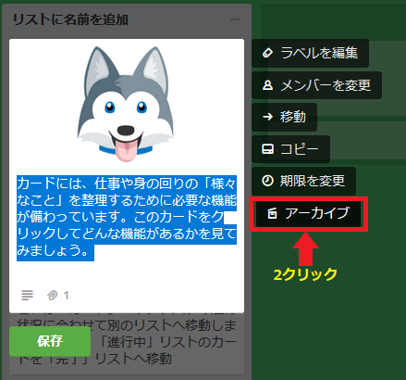Choose ラベルを編集 from quick menu
The image size is (406, 380).
point(310,53)
